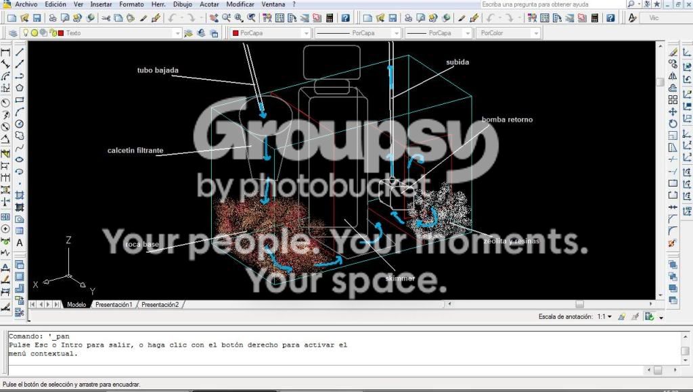693x392 pixels.
Task: Toggle Texto layer freeze sun icon
Action: tap(35, 32)
